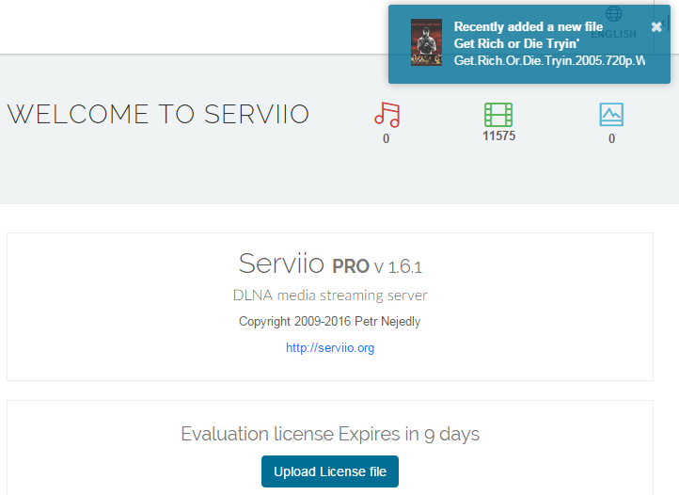Screen dimensions: 679x495
Task: Open the ENGLISH language selector
Action: click(x=614, y=34)
